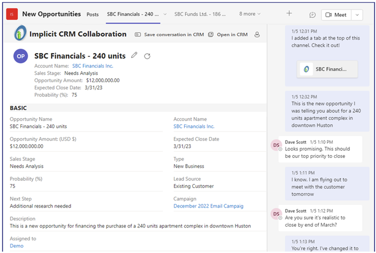Image resolution: width=376 pixels, height=253 pixels.
Task: Click the user profile icon in CRM header
Action: pos(257,35)
